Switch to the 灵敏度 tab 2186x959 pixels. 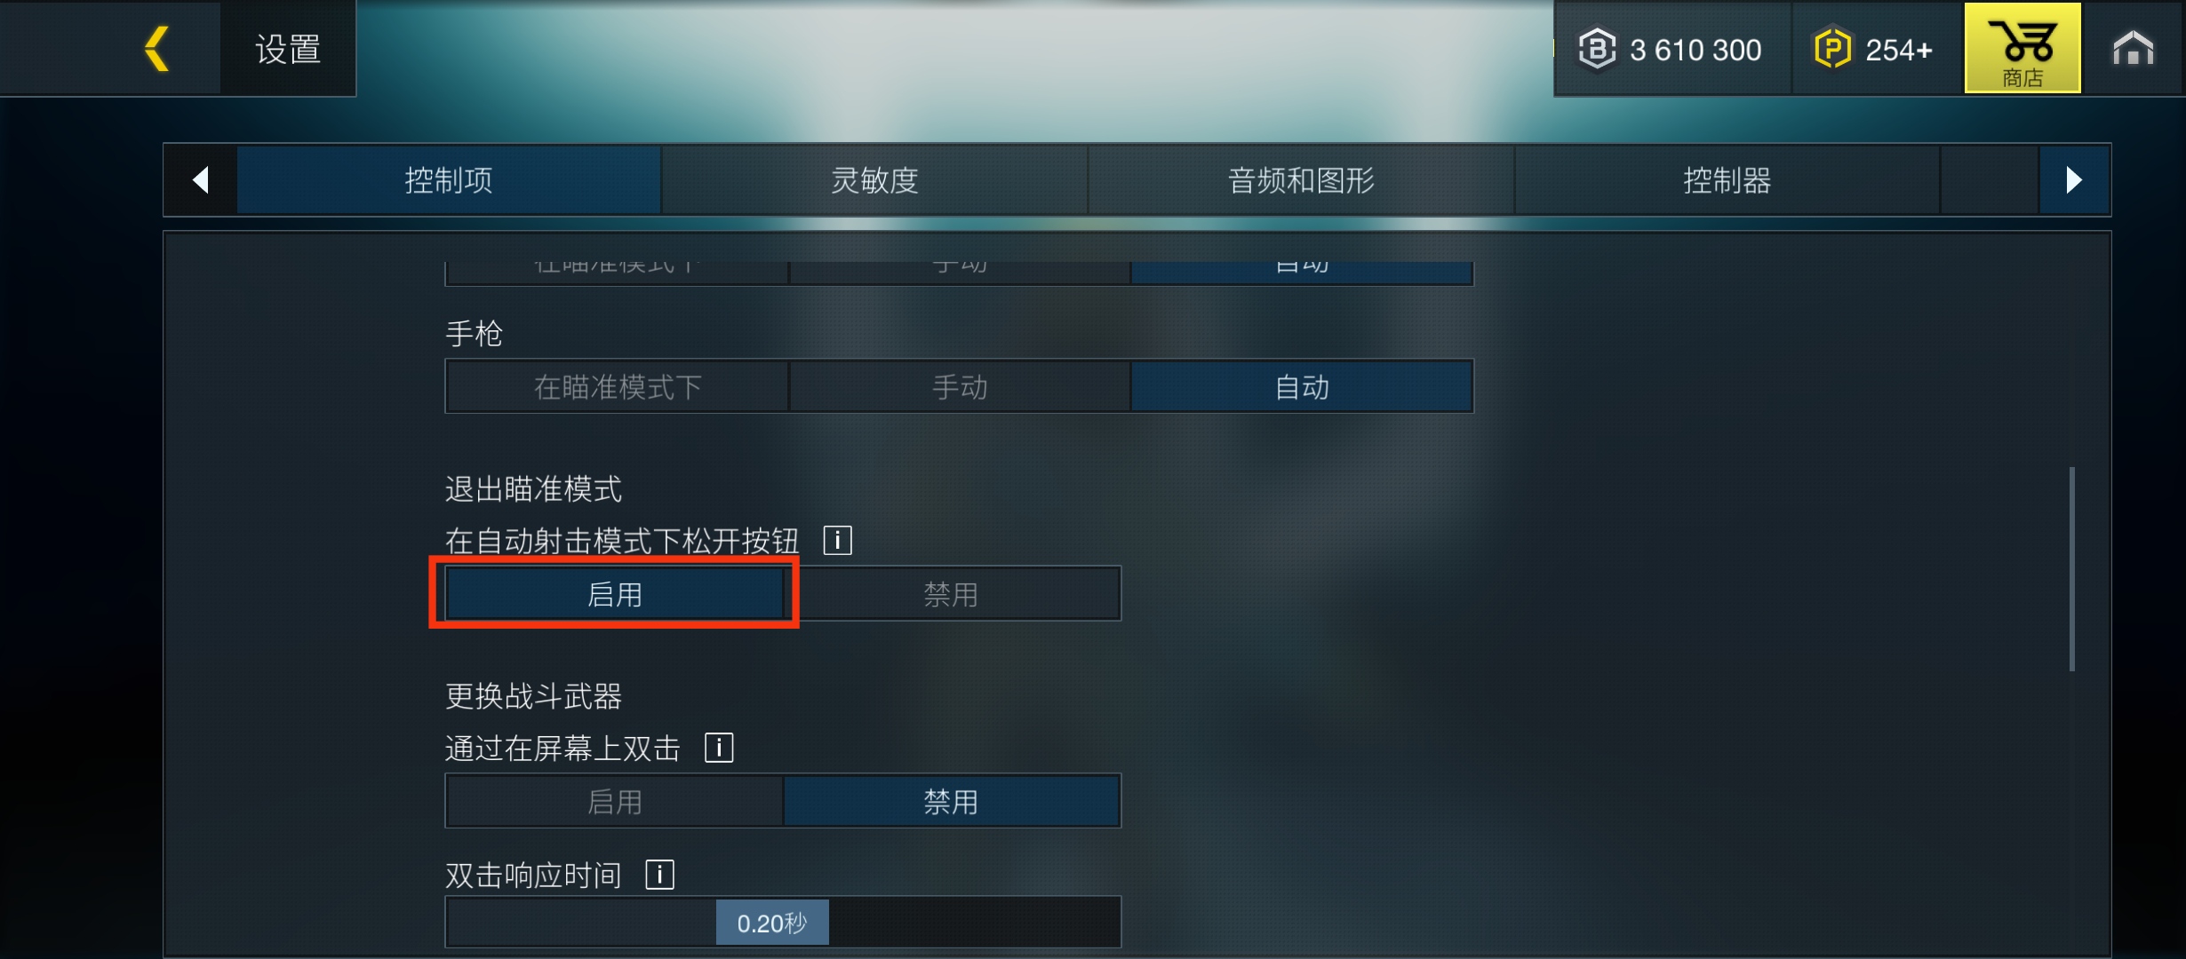pos(874,180)
